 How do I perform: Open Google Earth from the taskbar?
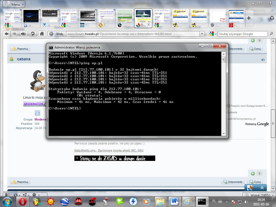pos(64,201)
